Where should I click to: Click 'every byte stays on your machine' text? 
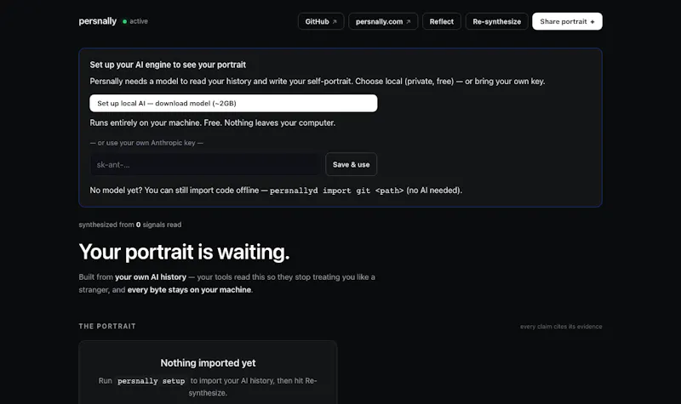[x=189, y=289]
